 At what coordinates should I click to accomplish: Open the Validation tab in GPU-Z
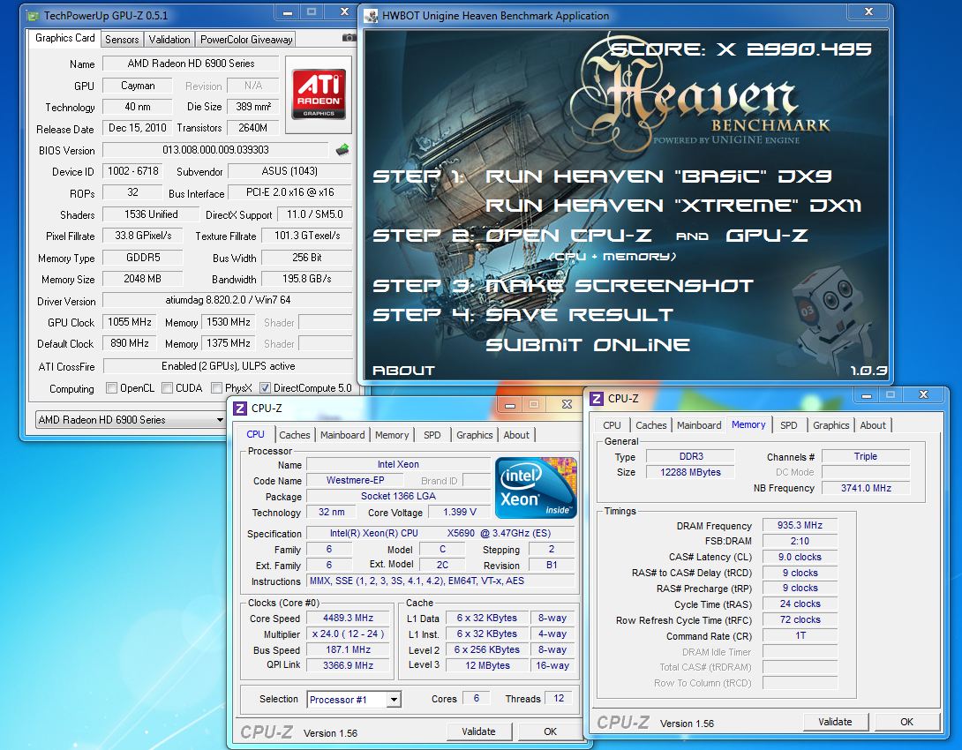[169, 39]
